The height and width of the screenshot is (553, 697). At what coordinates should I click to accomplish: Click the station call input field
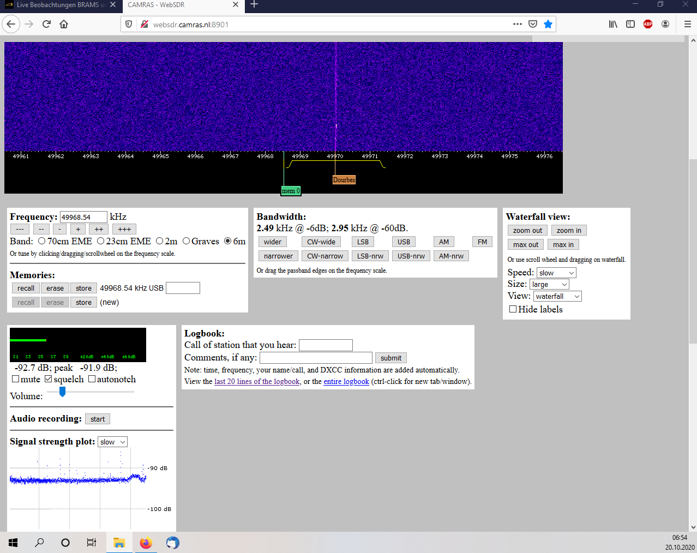pyautogui.click(x=326, y=345)
